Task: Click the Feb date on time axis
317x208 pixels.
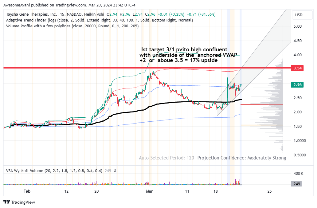Action: point(27,191)
